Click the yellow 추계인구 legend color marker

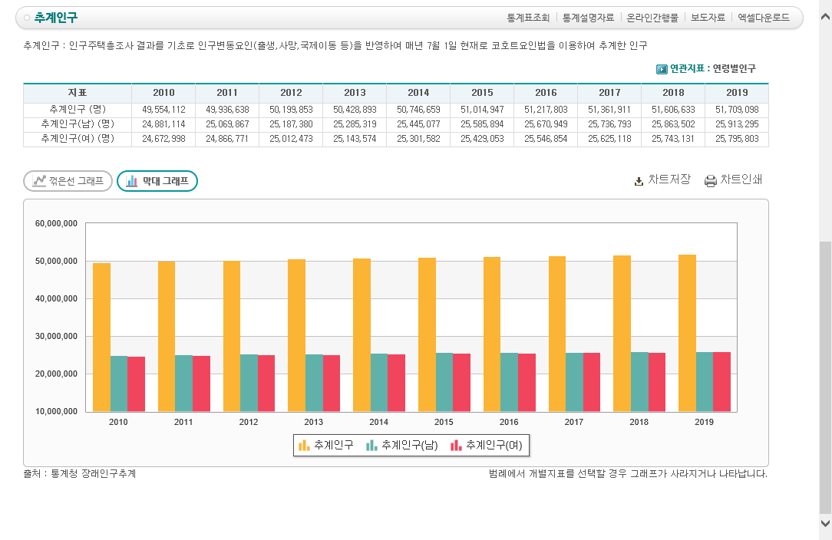pyautogui.click(x=304, y=445)
